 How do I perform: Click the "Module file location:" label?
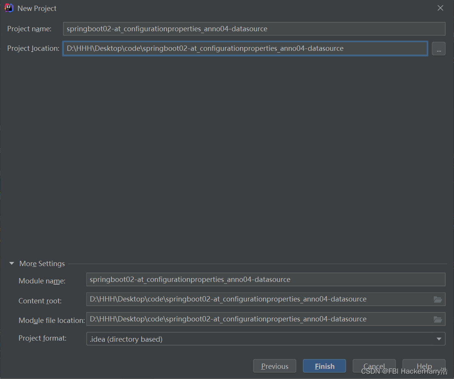tap(52, 320)
